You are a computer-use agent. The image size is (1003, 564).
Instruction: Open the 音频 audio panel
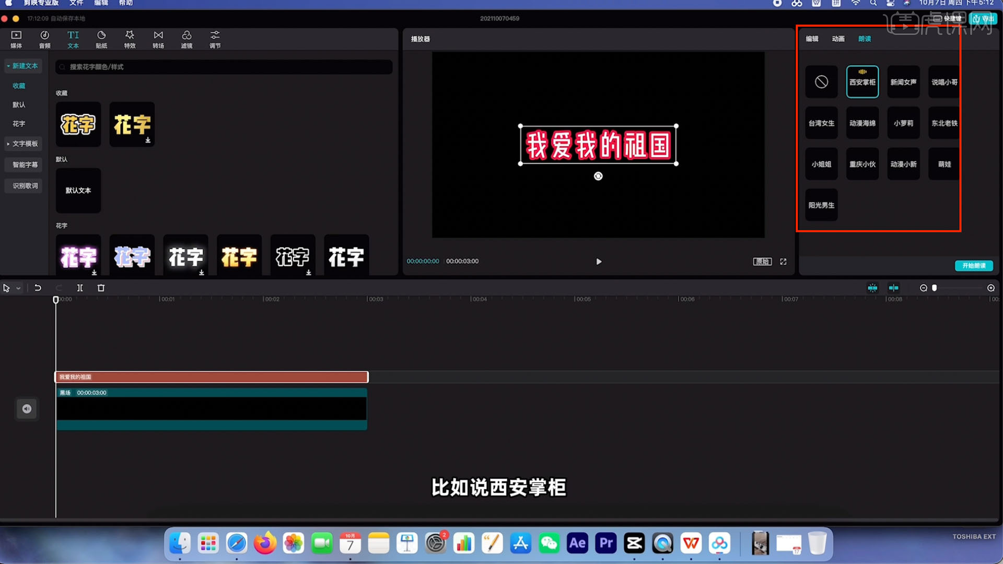45,39
